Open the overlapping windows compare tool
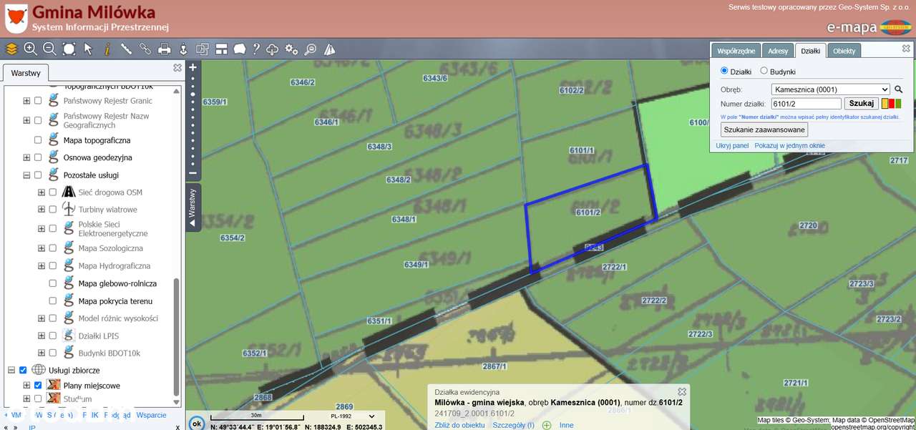Screen dimensions: 916x430 (203, 49)
